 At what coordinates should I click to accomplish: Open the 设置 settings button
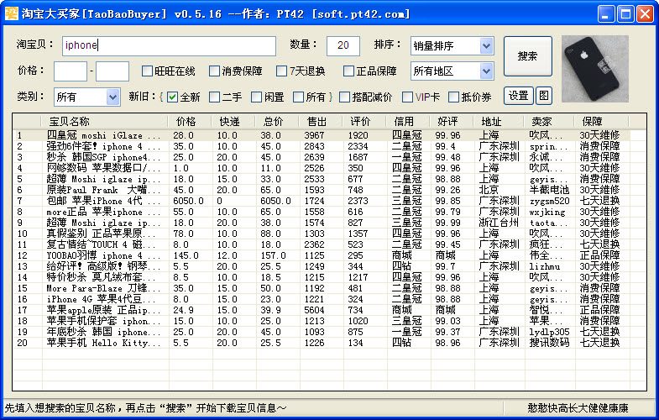click(519, 96)
